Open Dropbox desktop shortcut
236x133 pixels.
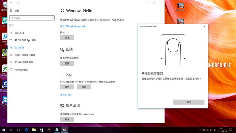(4, 38)
